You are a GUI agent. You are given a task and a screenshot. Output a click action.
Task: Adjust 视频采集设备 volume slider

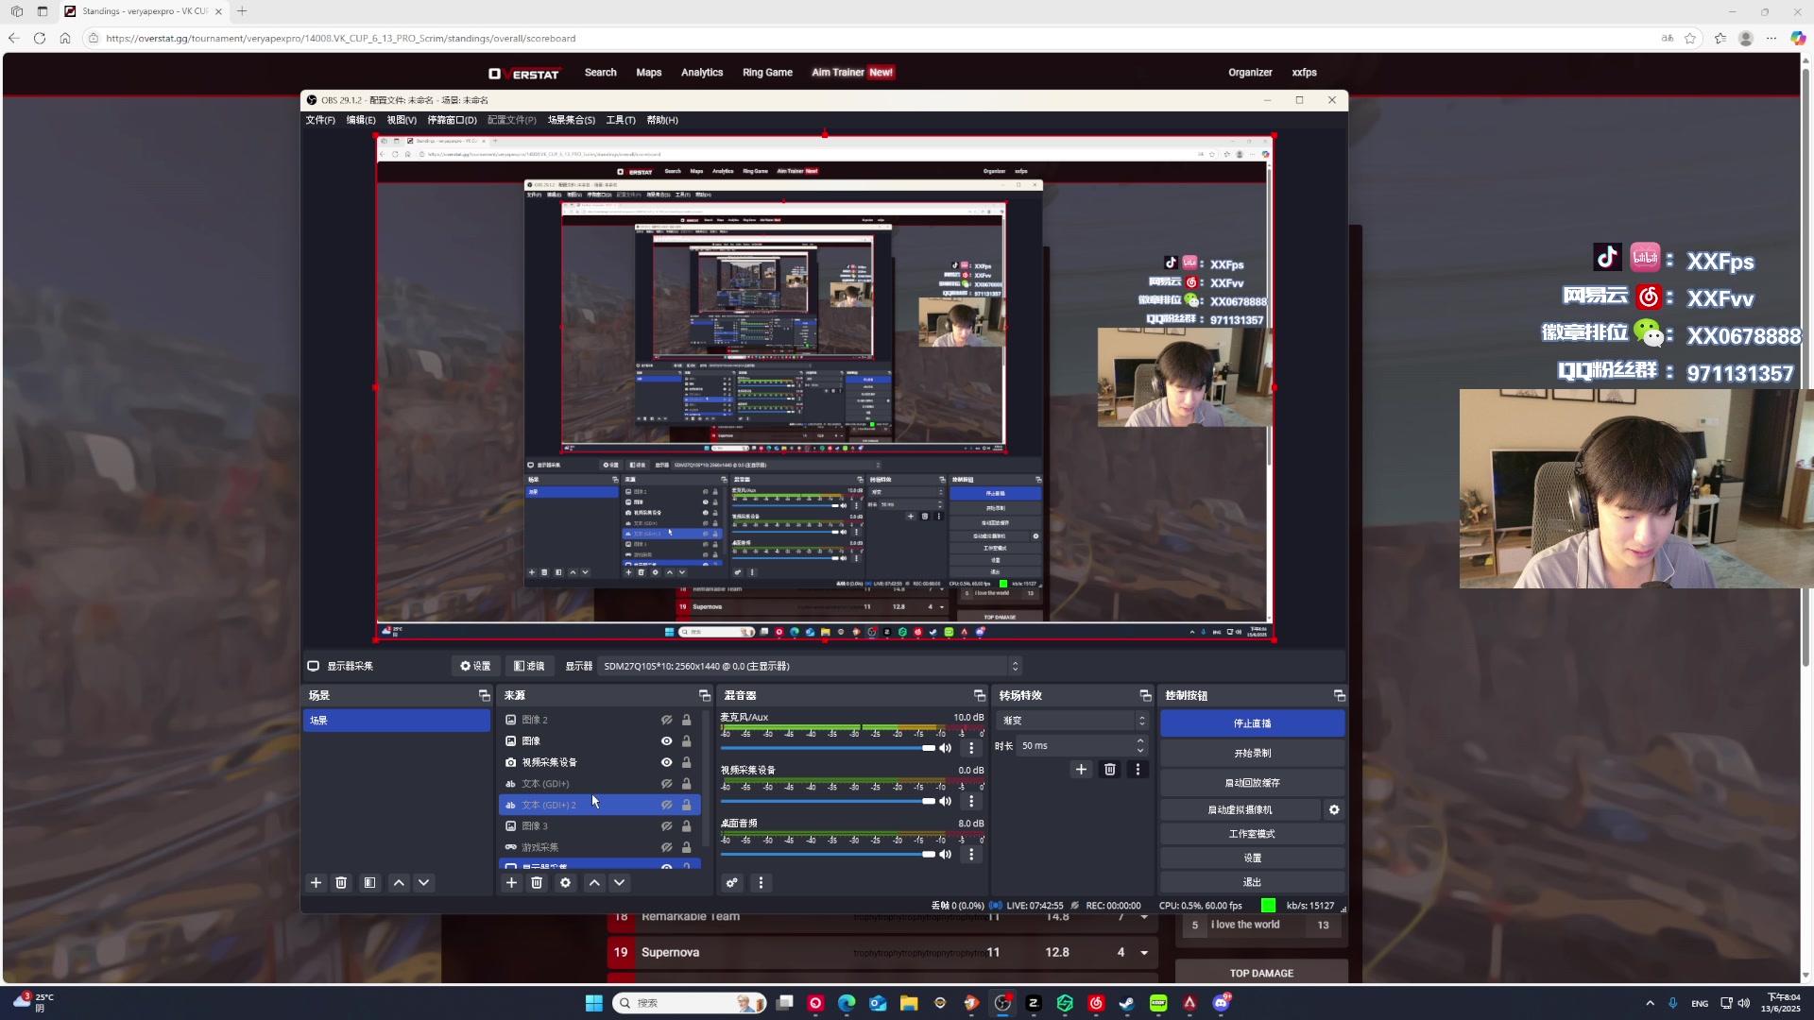(x=828, y=801)
